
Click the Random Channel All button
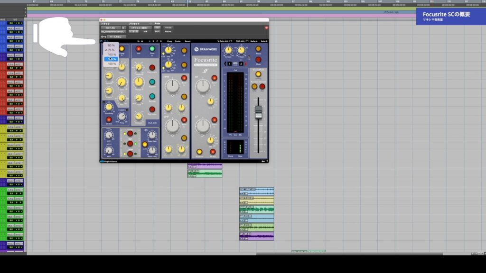pyautogui.click(x=262, y=87)
